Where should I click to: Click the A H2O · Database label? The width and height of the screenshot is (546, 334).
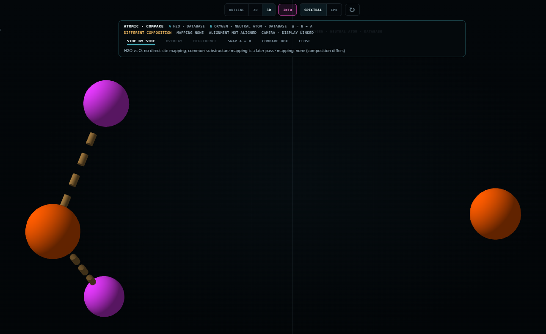tap(187, 26)
